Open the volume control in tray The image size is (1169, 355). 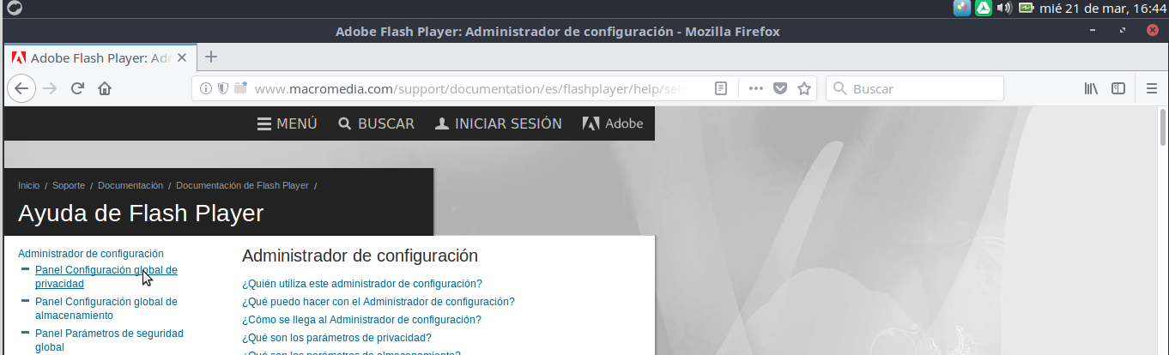[x=1004, y=8]
